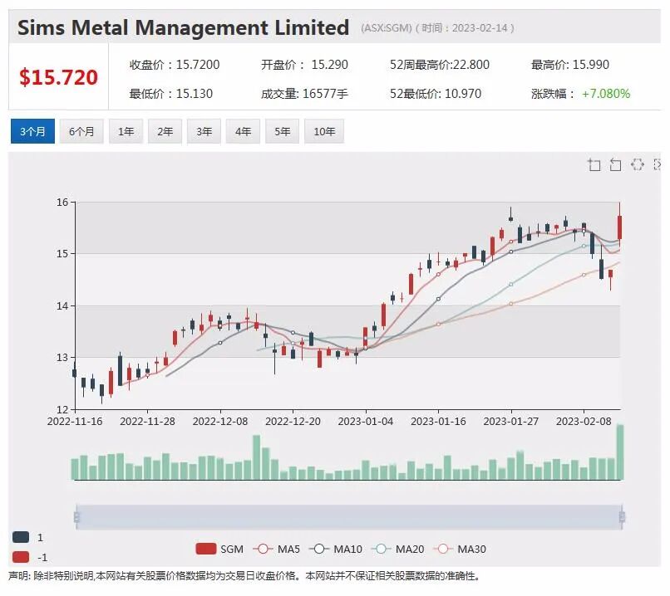Click the 成交量: 16577手 value
670x596 pixels.
[305, 94]
